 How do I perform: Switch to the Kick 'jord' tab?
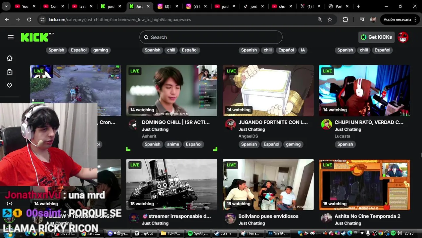tap(112, 6)
